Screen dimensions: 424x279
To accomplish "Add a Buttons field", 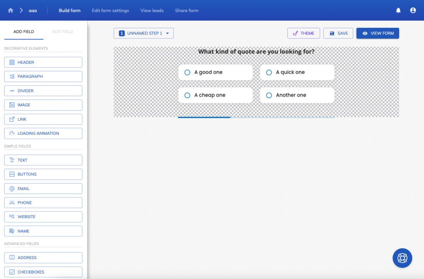I will coord(43,174).
